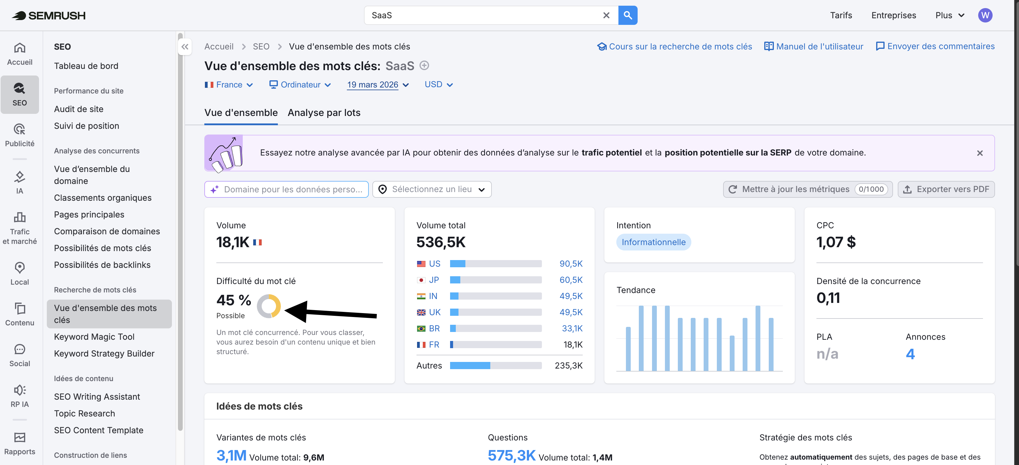Open SEO Writing Assistant menu item
Screen dimensions: 1019x465
[x=97, y=397]
